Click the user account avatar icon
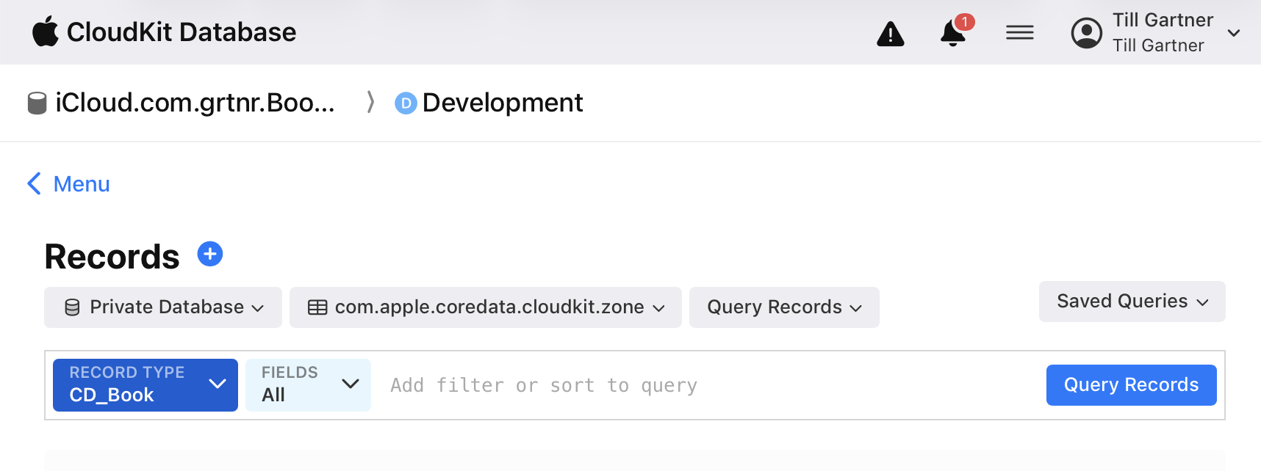This screenshot has width=1261, height=471. click(1086, 33)
